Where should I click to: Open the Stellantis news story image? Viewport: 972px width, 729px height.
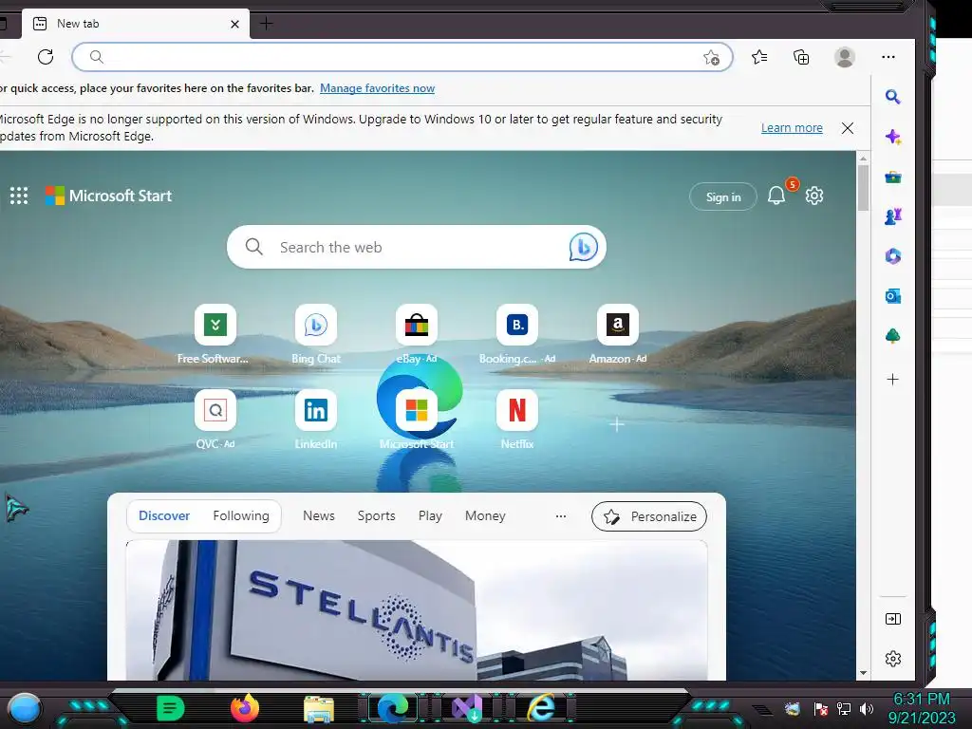[417, 610]
